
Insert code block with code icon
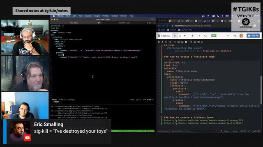[175, 42]
